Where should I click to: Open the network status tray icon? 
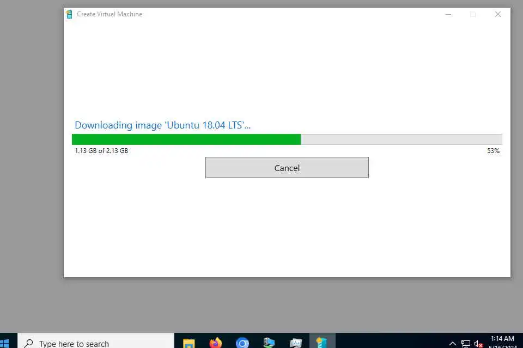coord(466,343)
